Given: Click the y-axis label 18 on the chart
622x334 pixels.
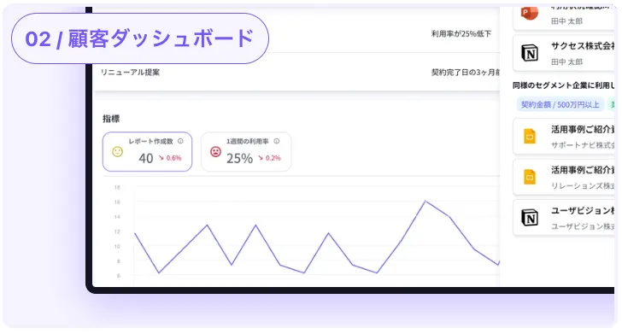Looking at the screenshot, I should click(117, 187).
